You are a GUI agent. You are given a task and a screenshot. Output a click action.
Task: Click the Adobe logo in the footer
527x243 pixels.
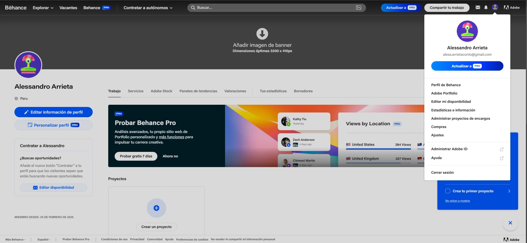pyautogui.click(x=511, y=240)
